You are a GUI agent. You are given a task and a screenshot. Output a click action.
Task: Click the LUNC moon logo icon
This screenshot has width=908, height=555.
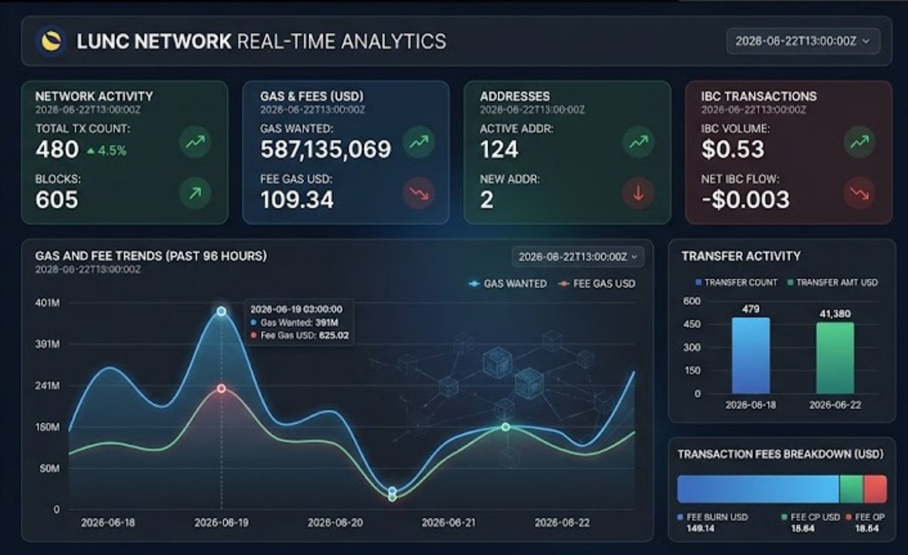(51, 40)
